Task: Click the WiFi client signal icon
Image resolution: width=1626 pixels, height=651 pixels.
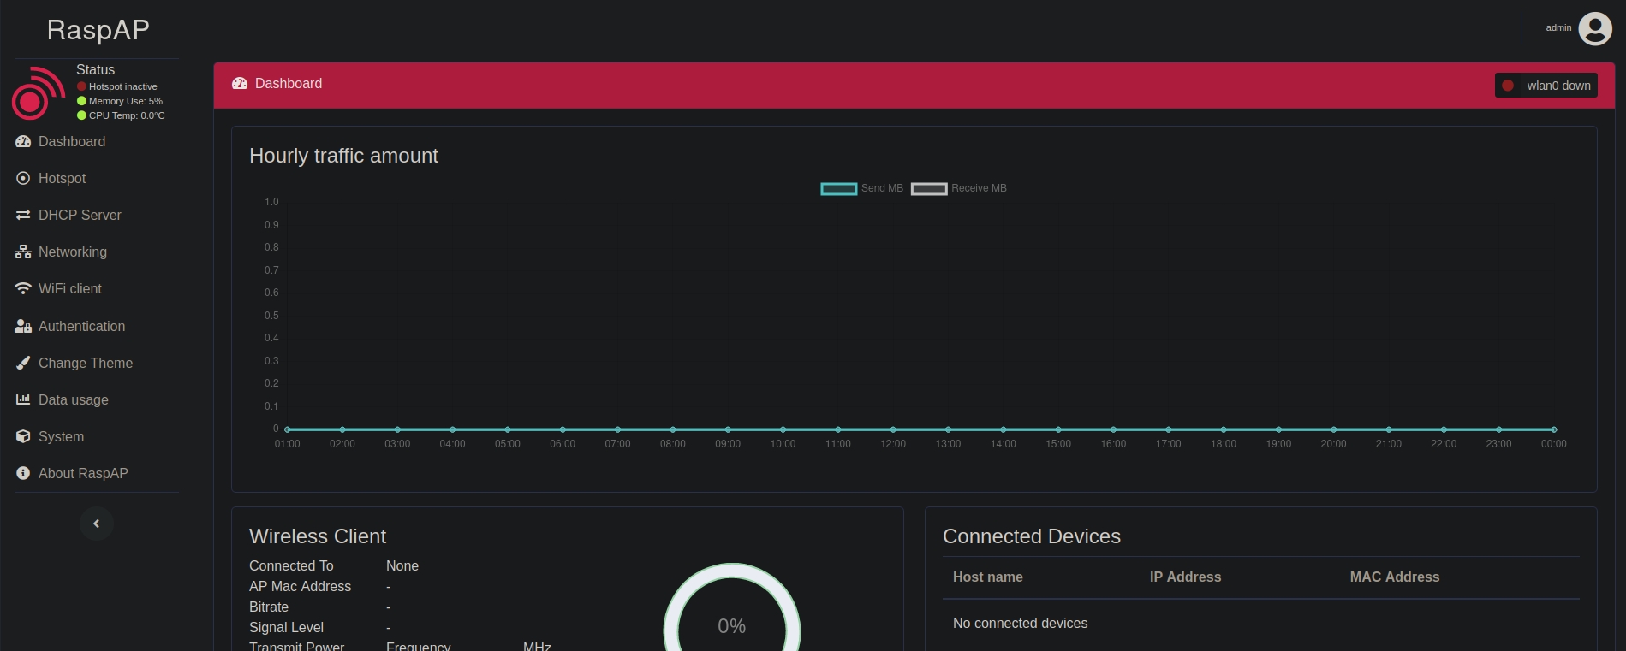Action: point(23,289)
